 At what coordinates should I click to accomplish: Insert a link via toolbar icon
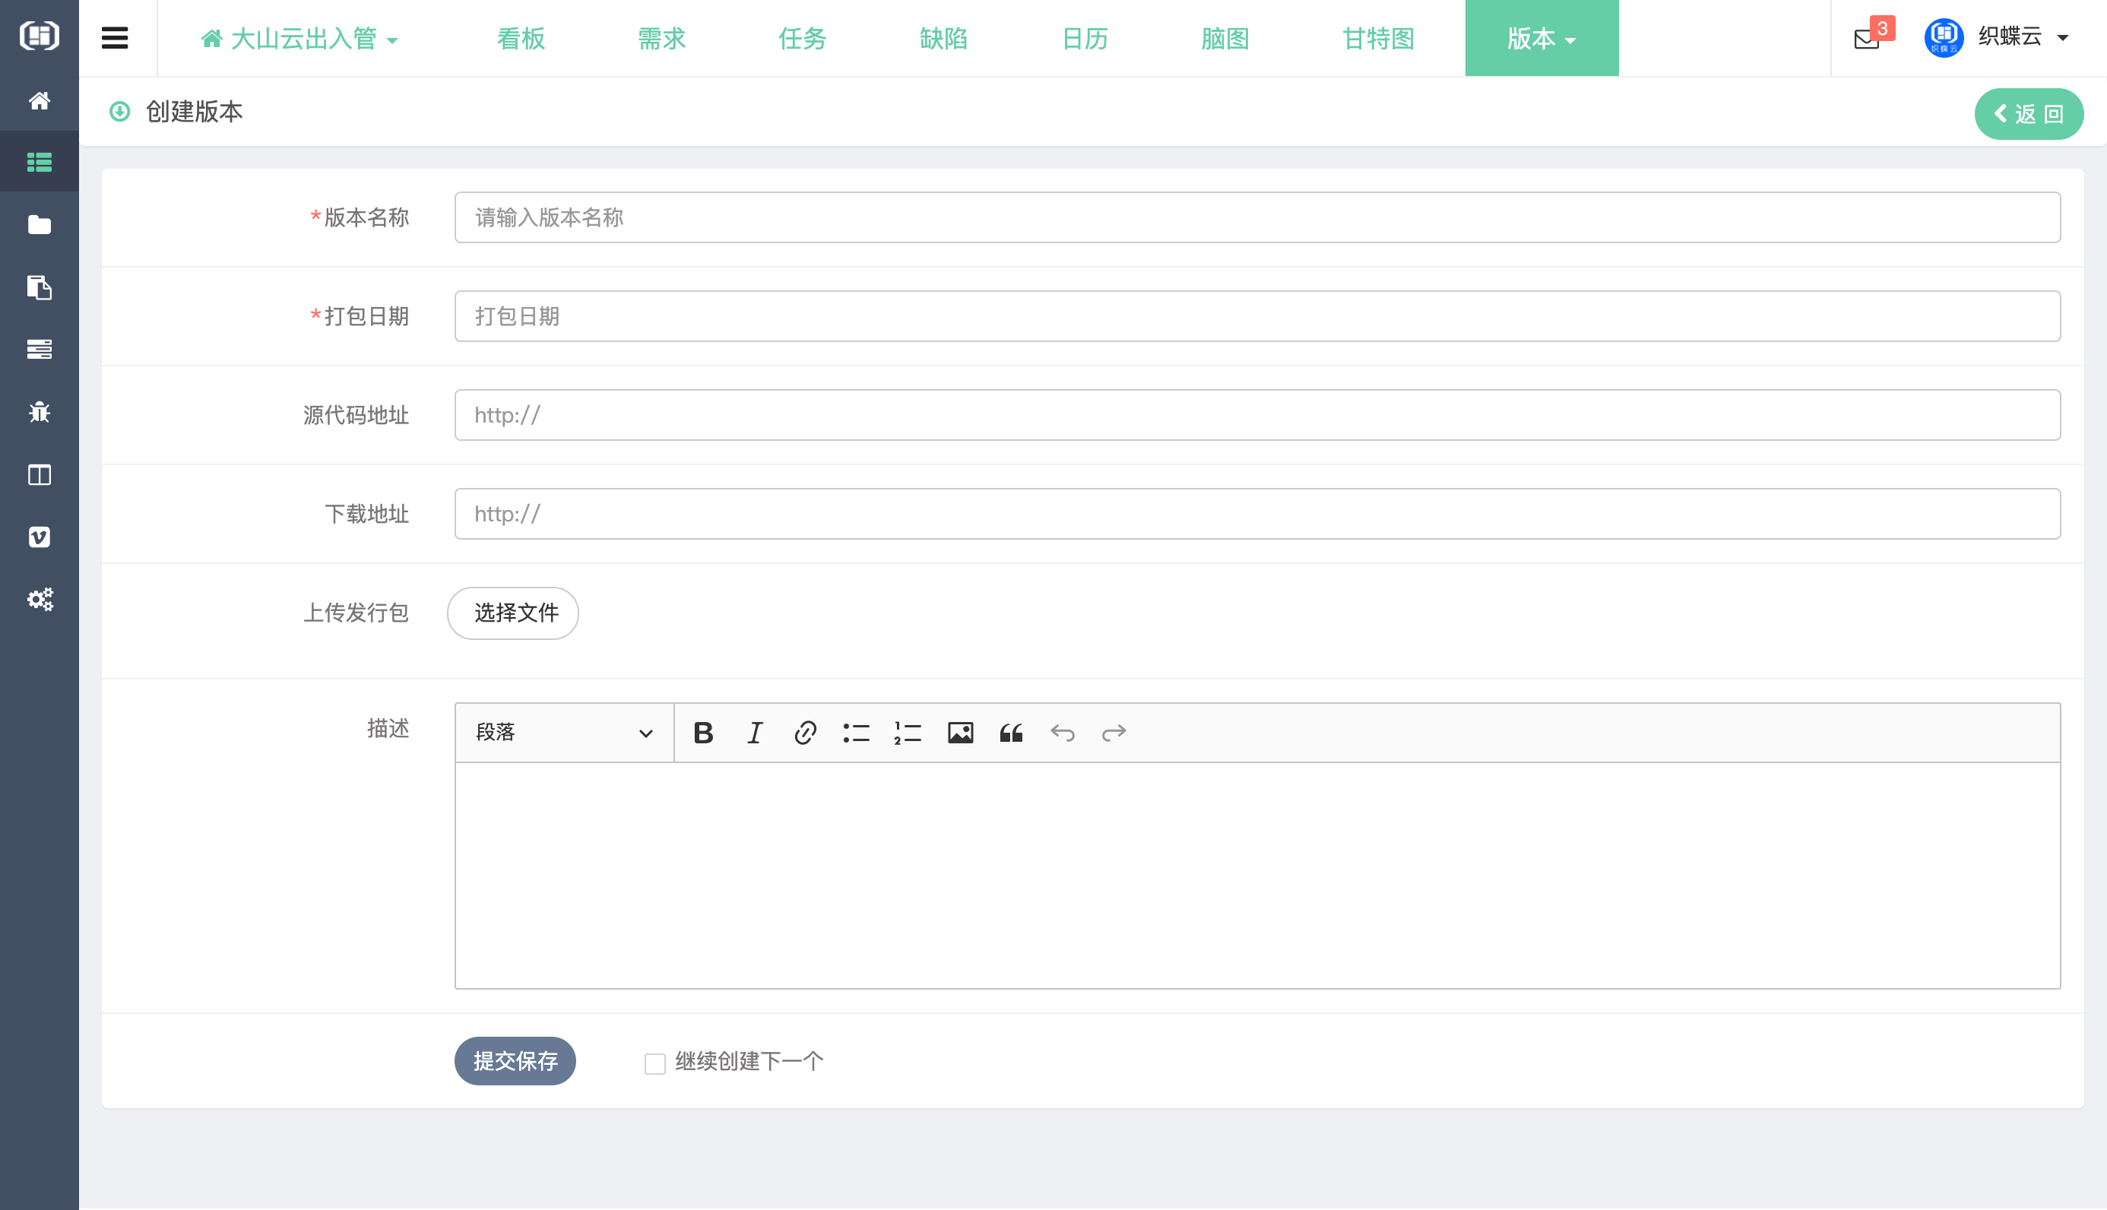(x=805, y=732)
